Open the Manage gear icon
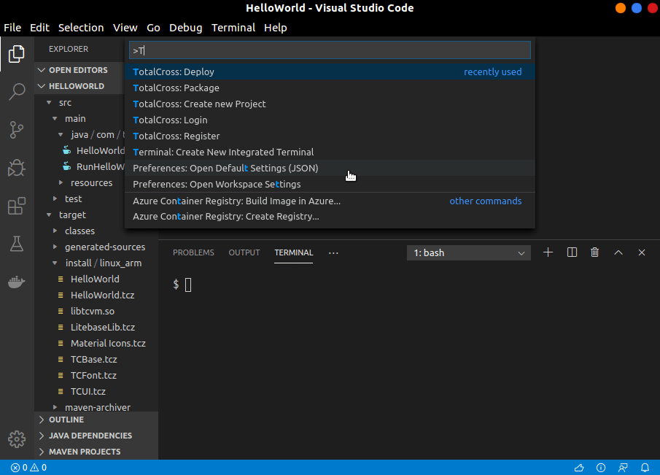 pos(17,439)
